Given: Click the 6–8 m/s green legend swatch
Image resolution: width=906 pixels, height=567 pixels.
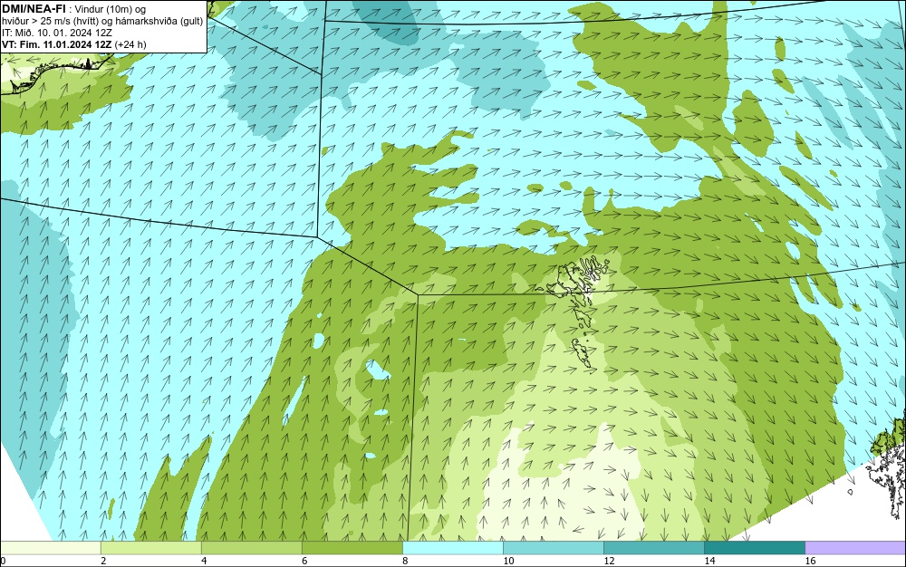Looking at the screenshot, I should [352, 548].
